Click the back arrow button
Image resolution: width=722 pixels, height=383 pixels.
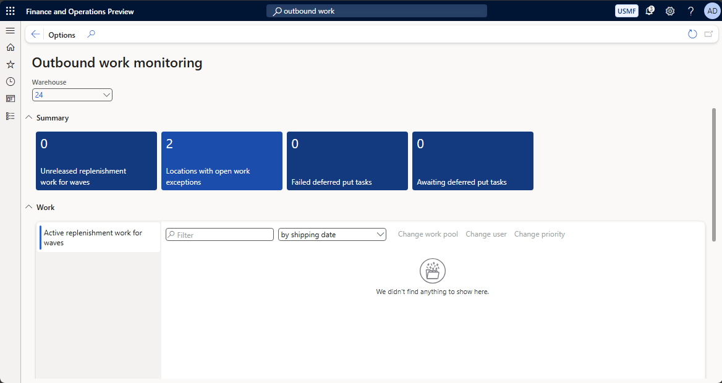35,35
